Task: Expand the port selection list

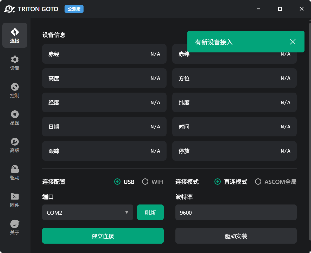Action: 127,212
